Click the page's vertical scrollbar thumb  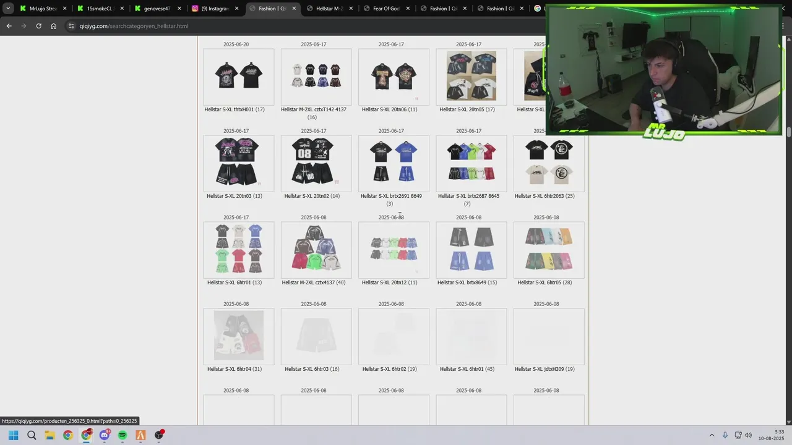tap(789, 132)
